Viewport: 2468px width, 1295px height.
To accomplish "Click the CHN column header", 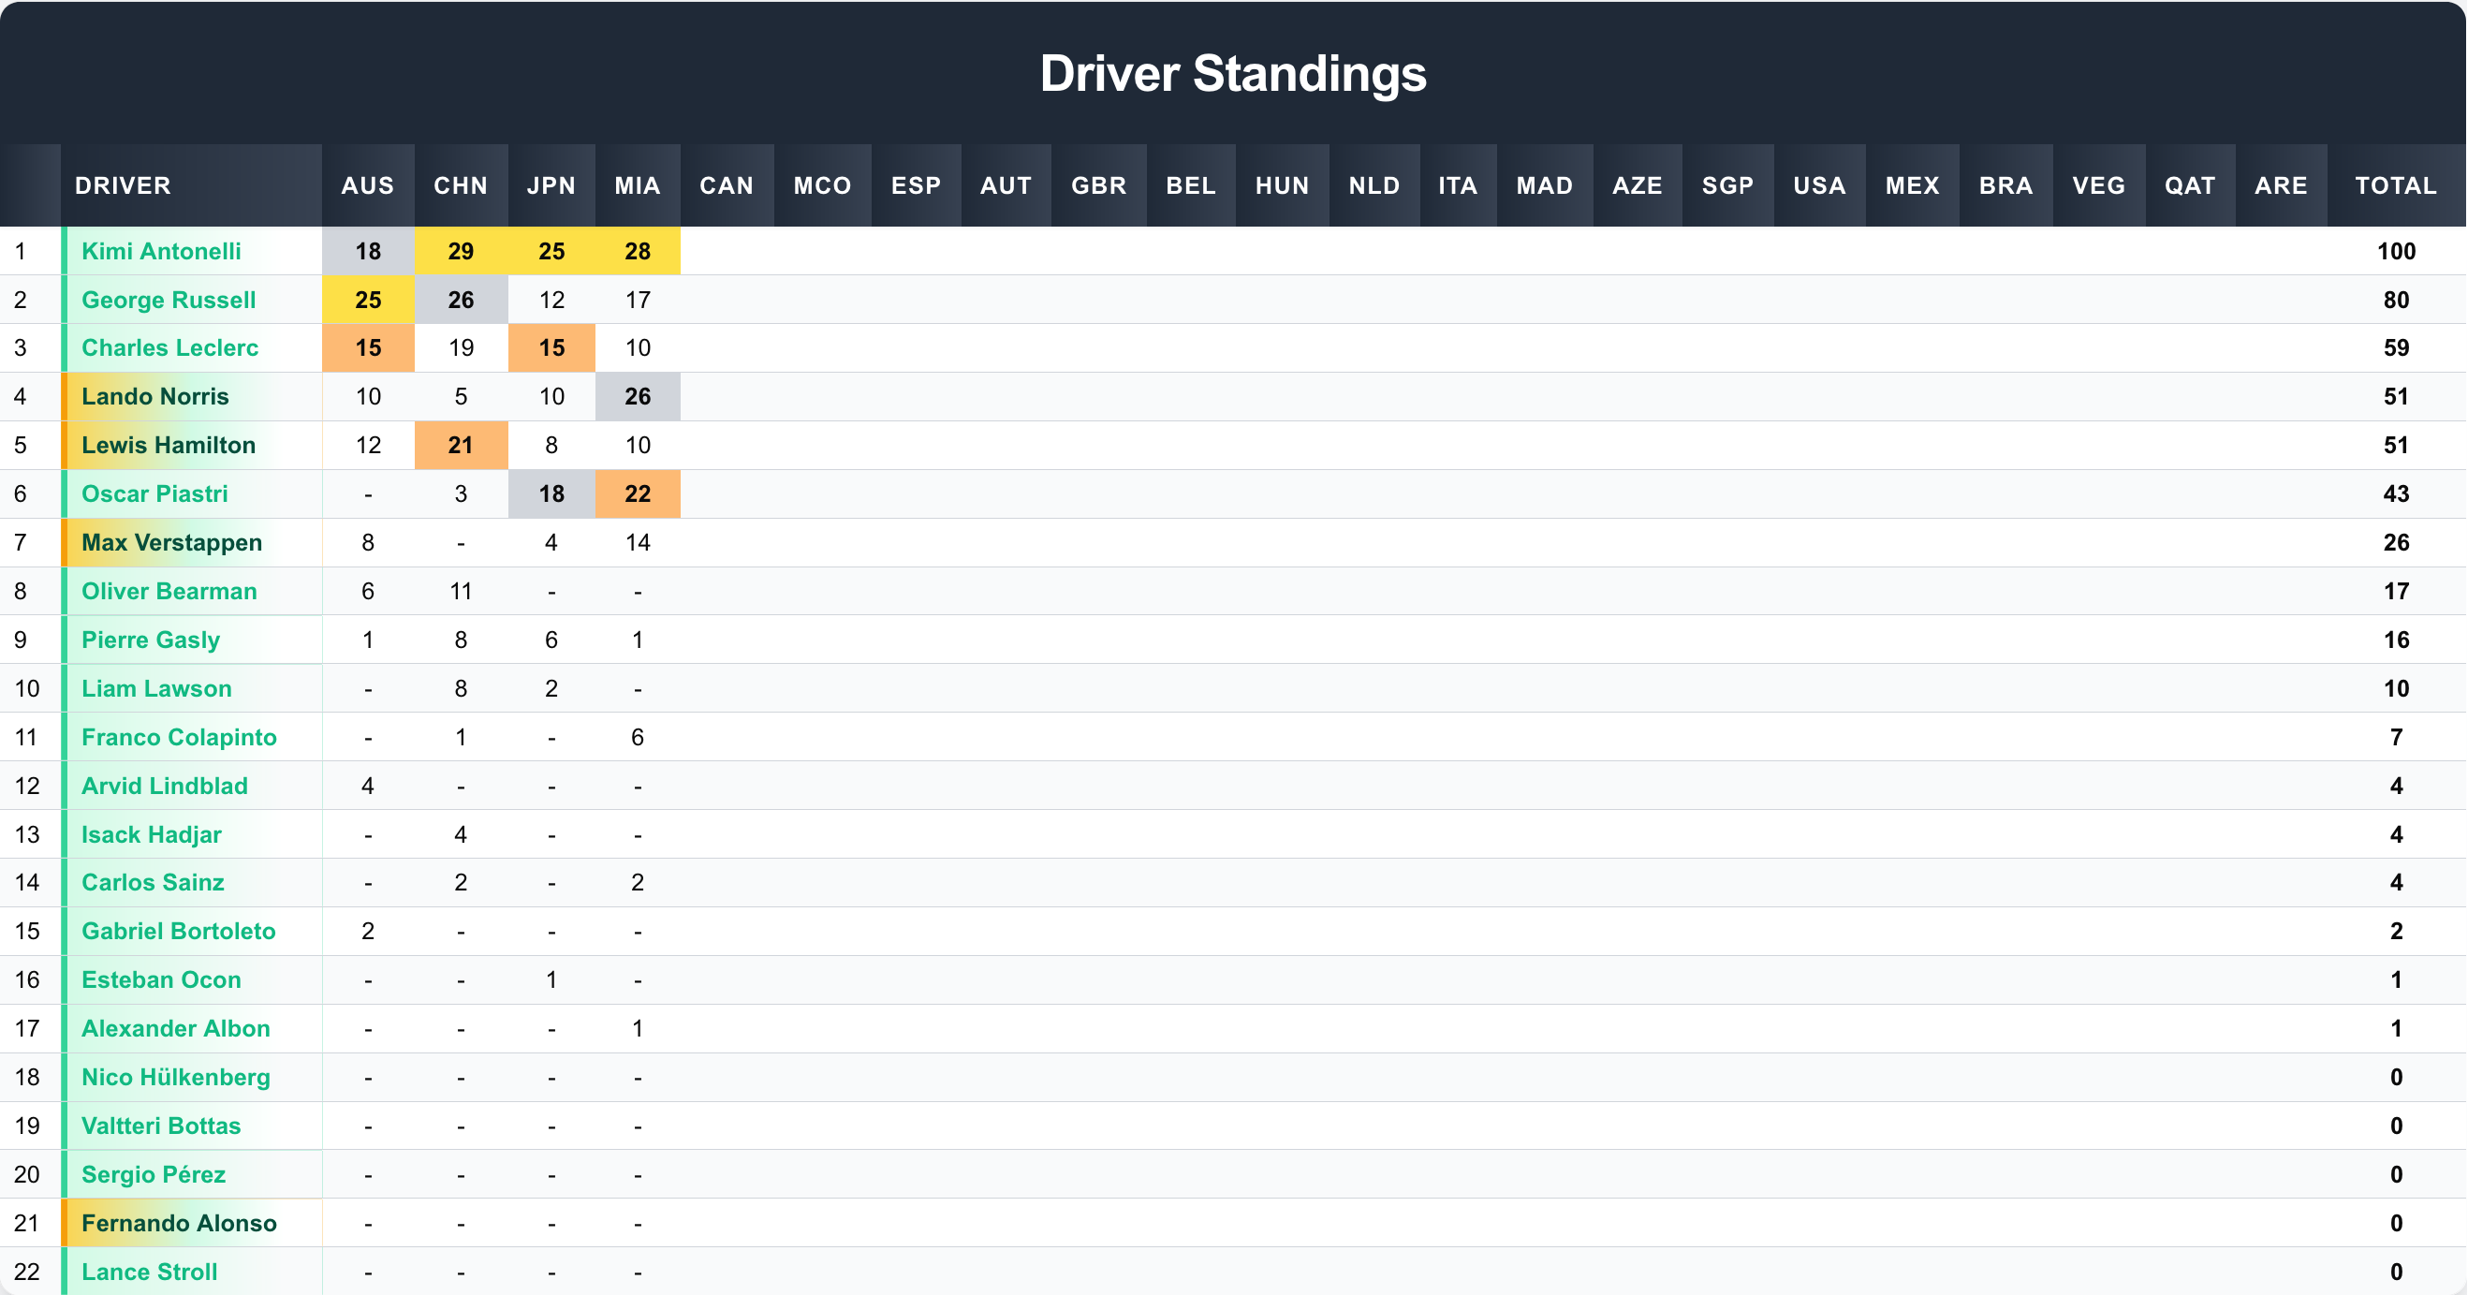I will pyautogui.click(x=461, y=185).
